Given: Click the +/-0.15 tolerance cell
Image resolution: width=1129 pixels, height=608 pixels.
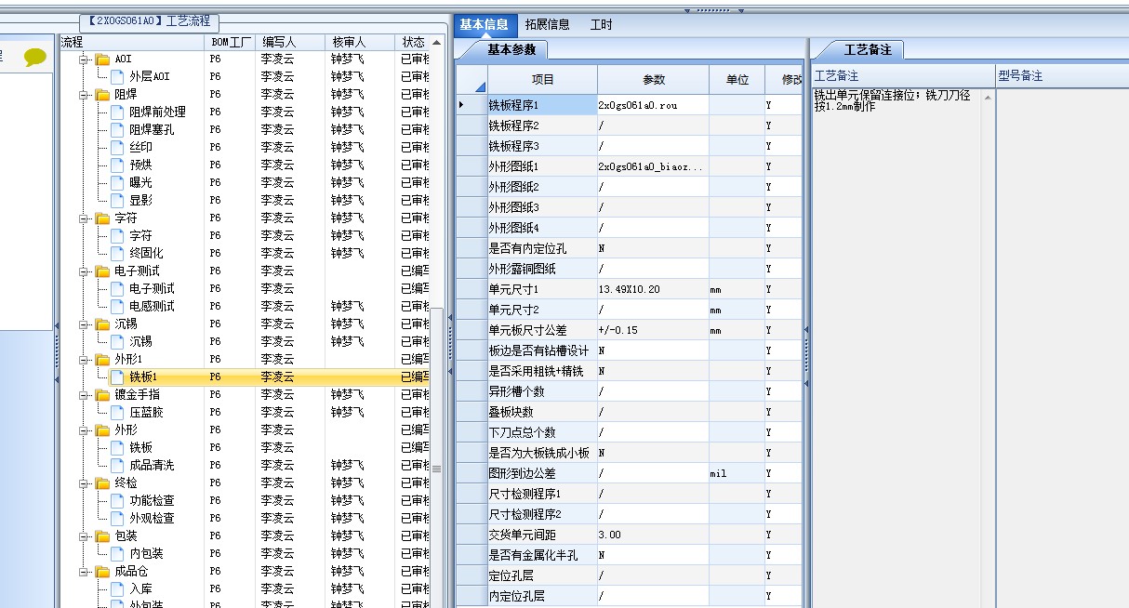Looking at the screenshot, I should (x=653, y=330).
